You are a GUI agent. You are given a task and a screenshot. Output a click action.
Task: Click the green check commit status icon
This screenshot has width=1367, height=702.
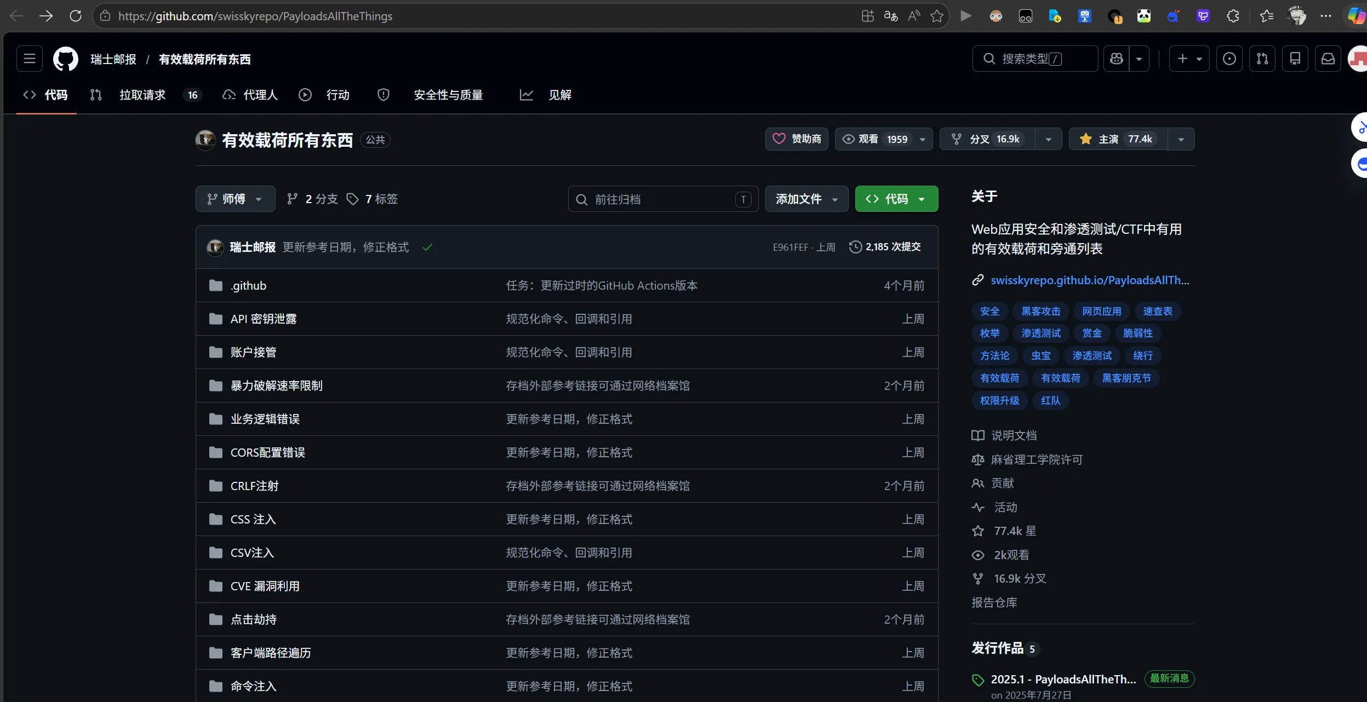tap(427, 247)
